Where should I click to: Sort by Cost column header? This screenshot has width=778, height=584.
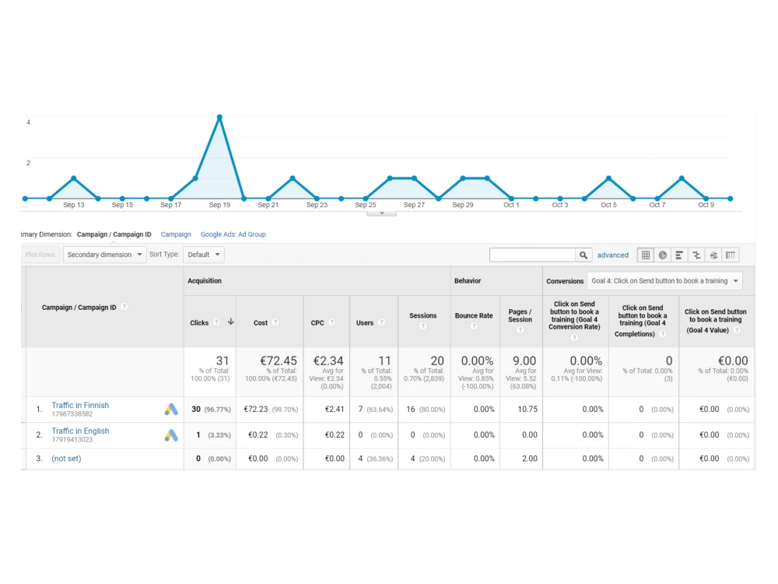(x=261, y=323)
